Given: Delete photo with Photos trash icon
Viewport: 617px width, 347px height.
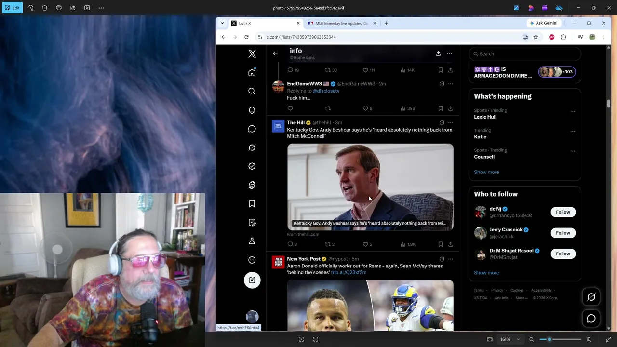Looking at the screenshot, I should (44, 8).
